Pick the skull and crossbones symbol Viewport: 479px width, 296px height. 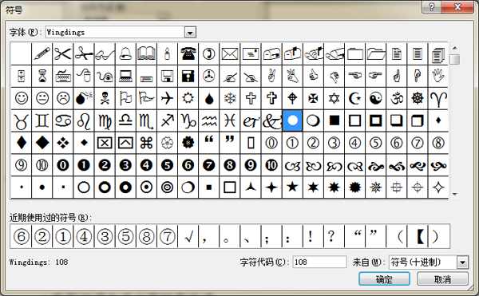click(105, 98)
